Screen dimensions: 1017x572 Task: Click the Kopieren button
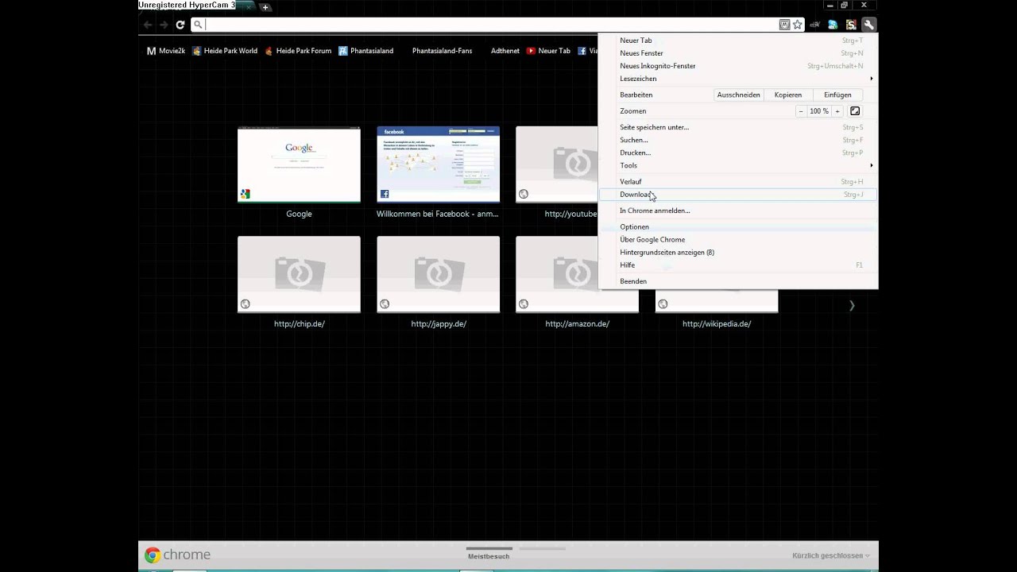787,95
